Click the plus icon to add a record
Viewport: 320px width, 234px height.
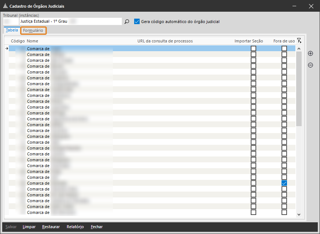(x=310, y=53)
